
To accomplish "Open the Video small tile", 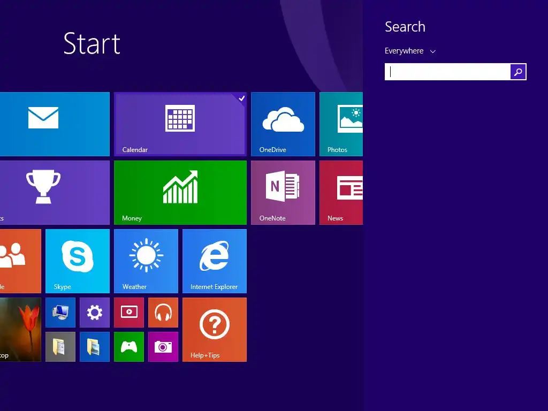I will pyautogui.click(x=129, y=313).
